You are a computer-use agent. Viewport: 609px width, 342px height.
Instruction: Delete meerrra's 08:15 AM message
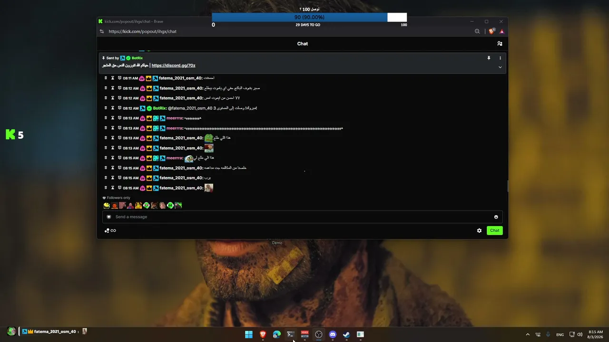(106, 158)
